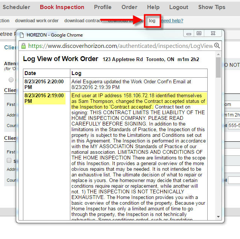Click the green secure padlock icon

(x=23, y=46)
